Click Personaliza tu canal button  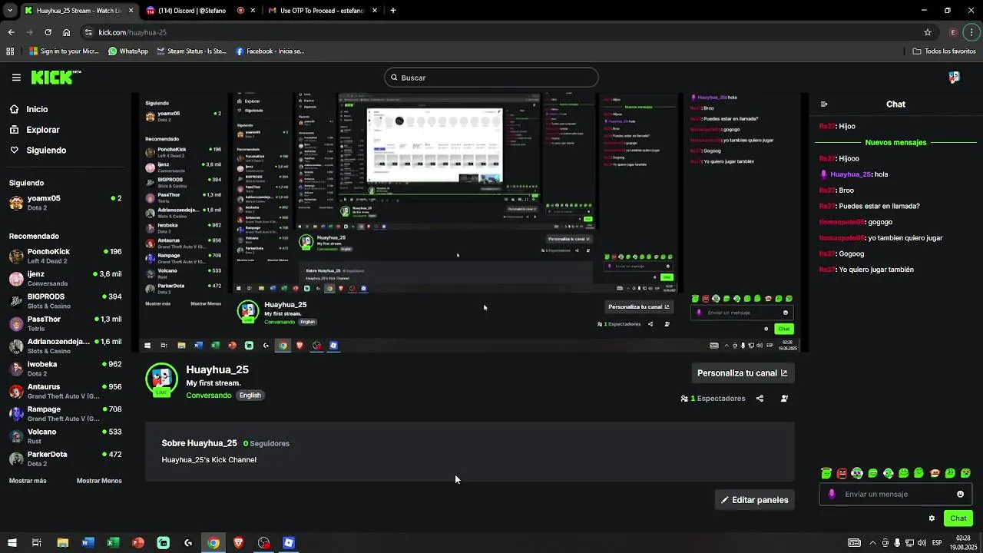tap(742, 373)
